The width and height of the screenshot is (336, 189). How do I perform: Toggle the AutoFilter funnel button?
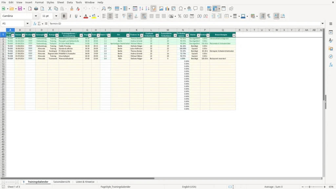coord(154,9)
